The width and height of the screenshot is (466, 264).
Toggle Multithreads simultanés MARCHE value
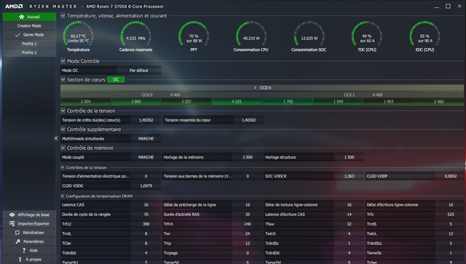coord(146,139)
